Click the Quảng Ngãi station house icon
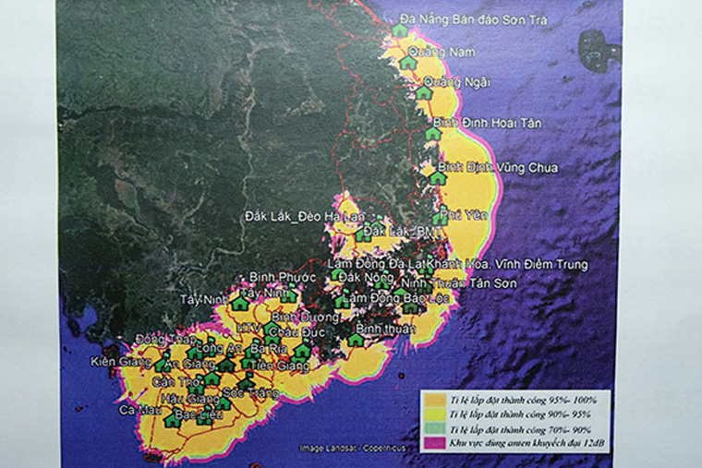This screenshot has width=702, height=468. click(x=423, y=92)
